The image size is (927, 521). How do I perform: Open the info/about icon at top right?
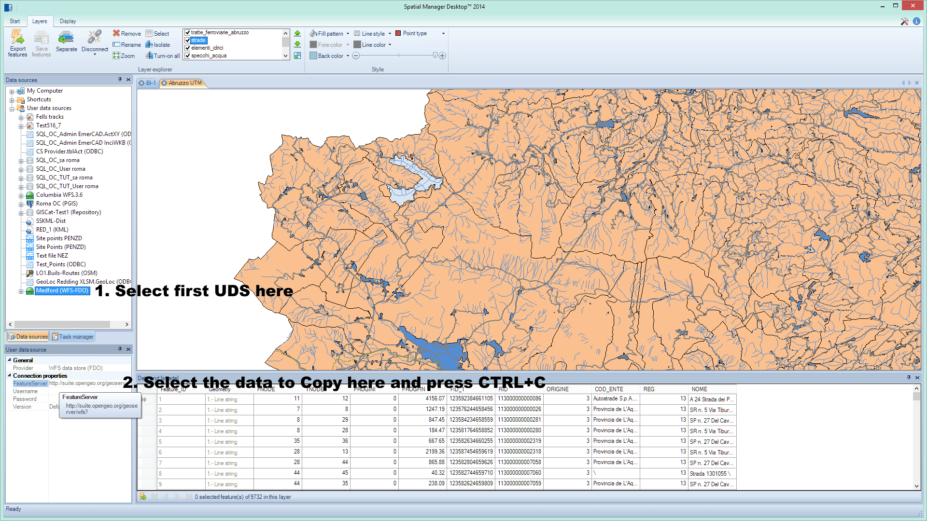coord(916,21)
